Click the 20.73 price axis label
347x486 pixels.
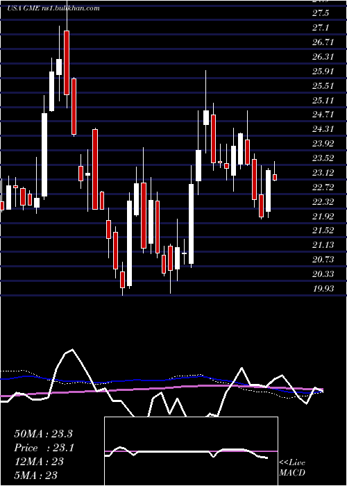[323, 260]
